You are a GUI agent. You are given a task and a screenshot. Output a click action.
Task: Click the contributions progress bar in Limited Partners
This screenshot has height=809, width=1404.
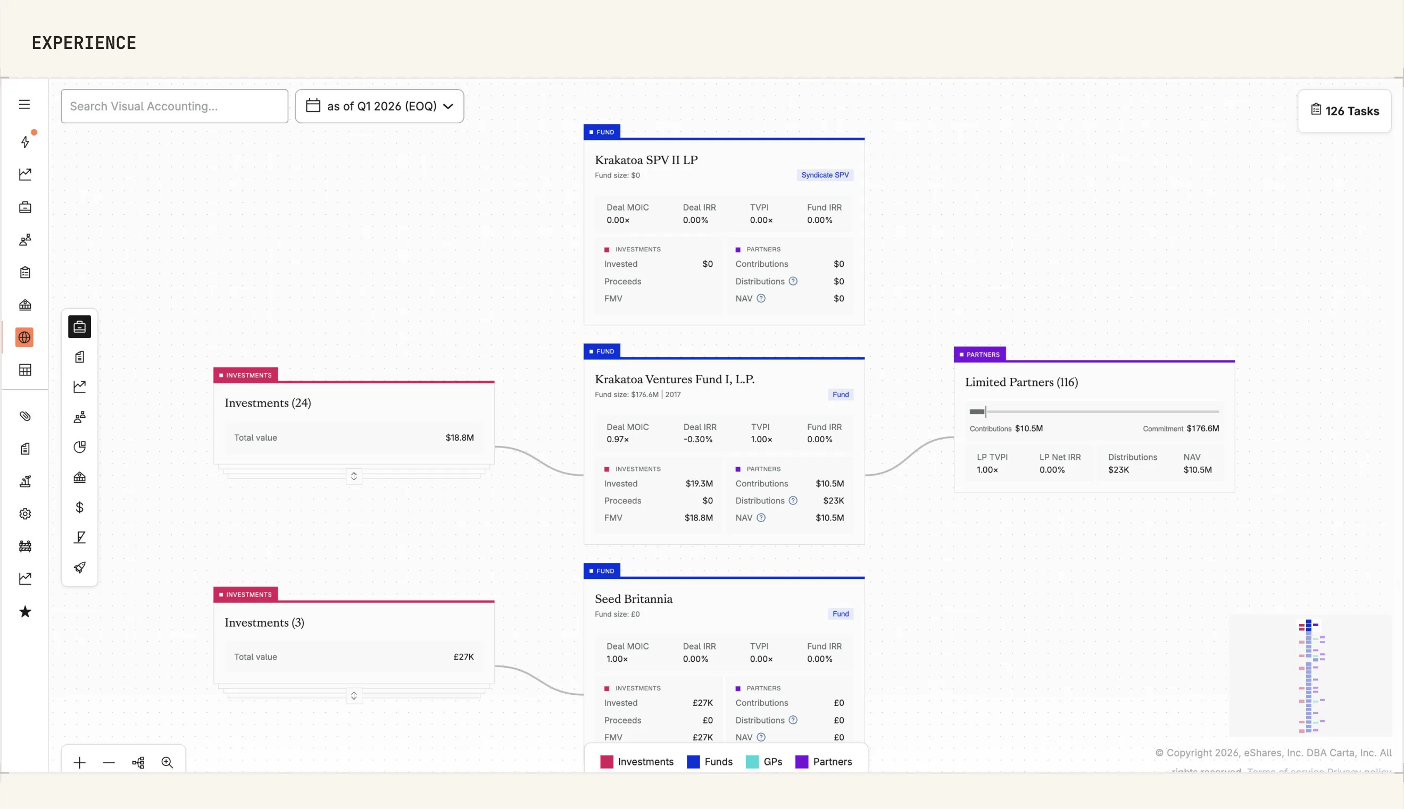pos(1094,412)
